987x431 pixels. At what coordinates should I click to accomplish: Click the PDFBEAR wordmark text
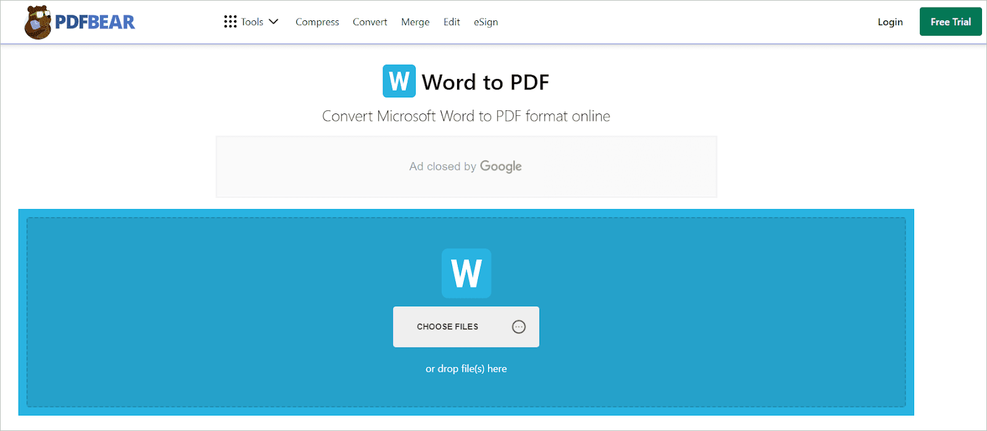(x=95, y=22)
